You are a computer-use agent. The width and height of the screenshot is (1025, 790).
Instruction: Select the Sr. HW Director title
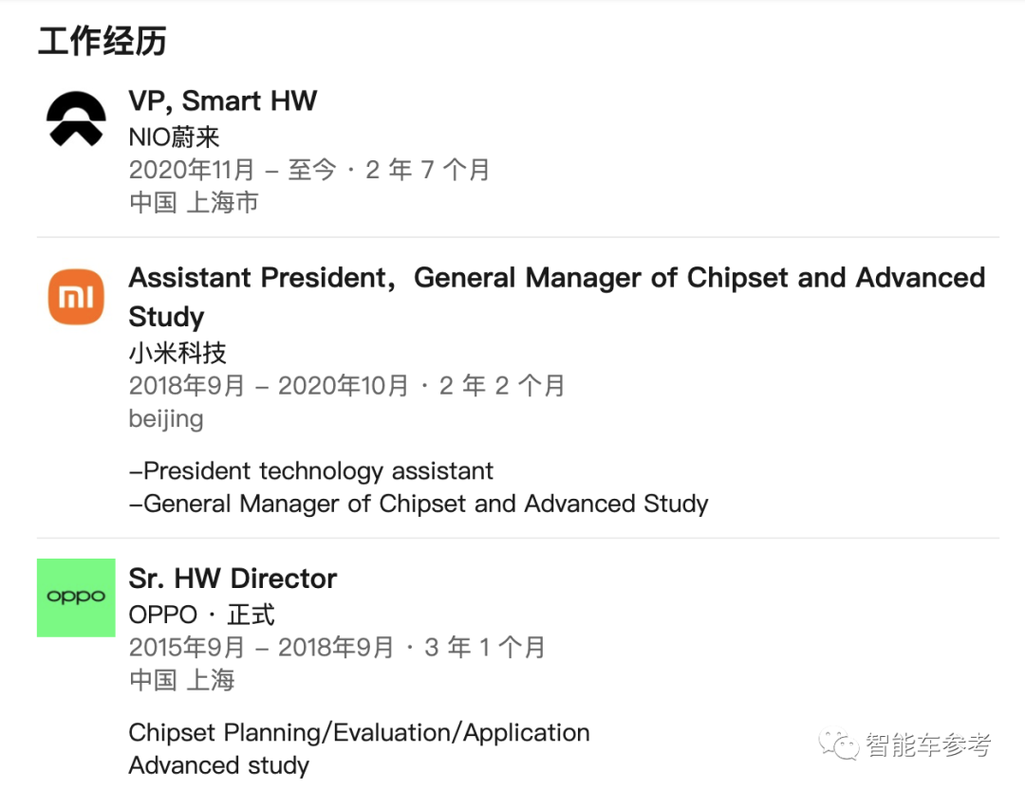pos(233,579)
